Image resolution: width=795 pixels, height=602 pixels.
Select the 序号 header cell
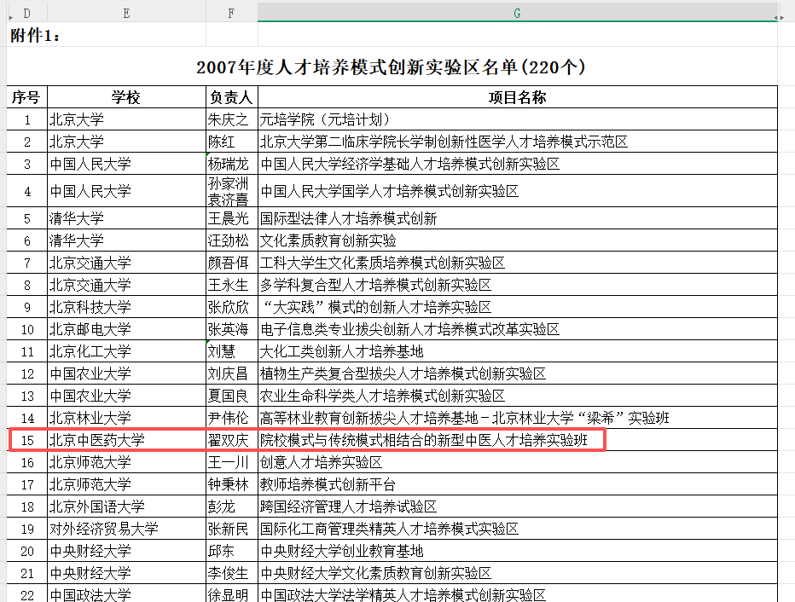coord(26,97)
